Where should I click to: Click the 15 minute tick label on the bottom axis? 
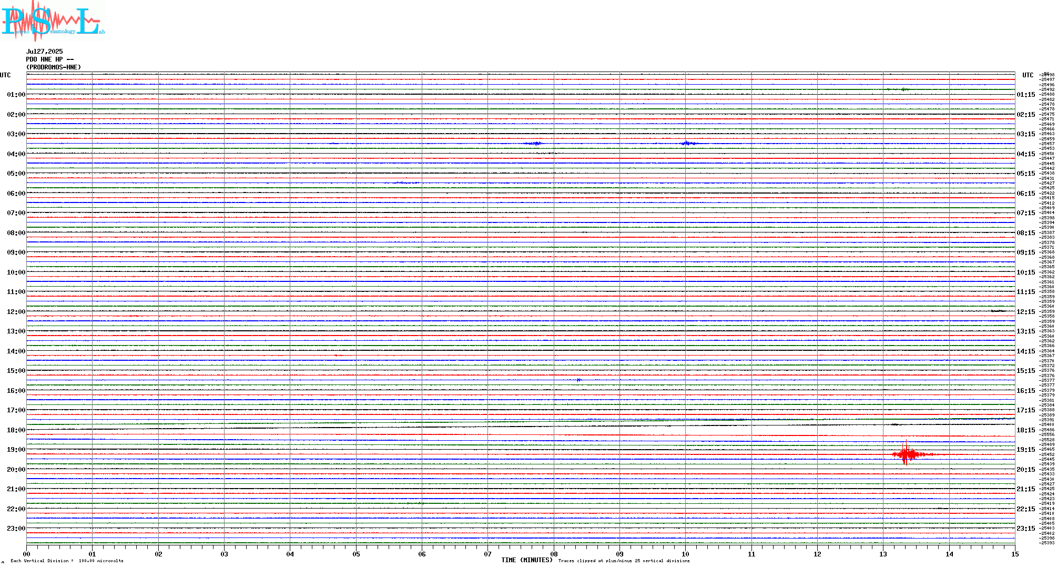click(1015, 554)
